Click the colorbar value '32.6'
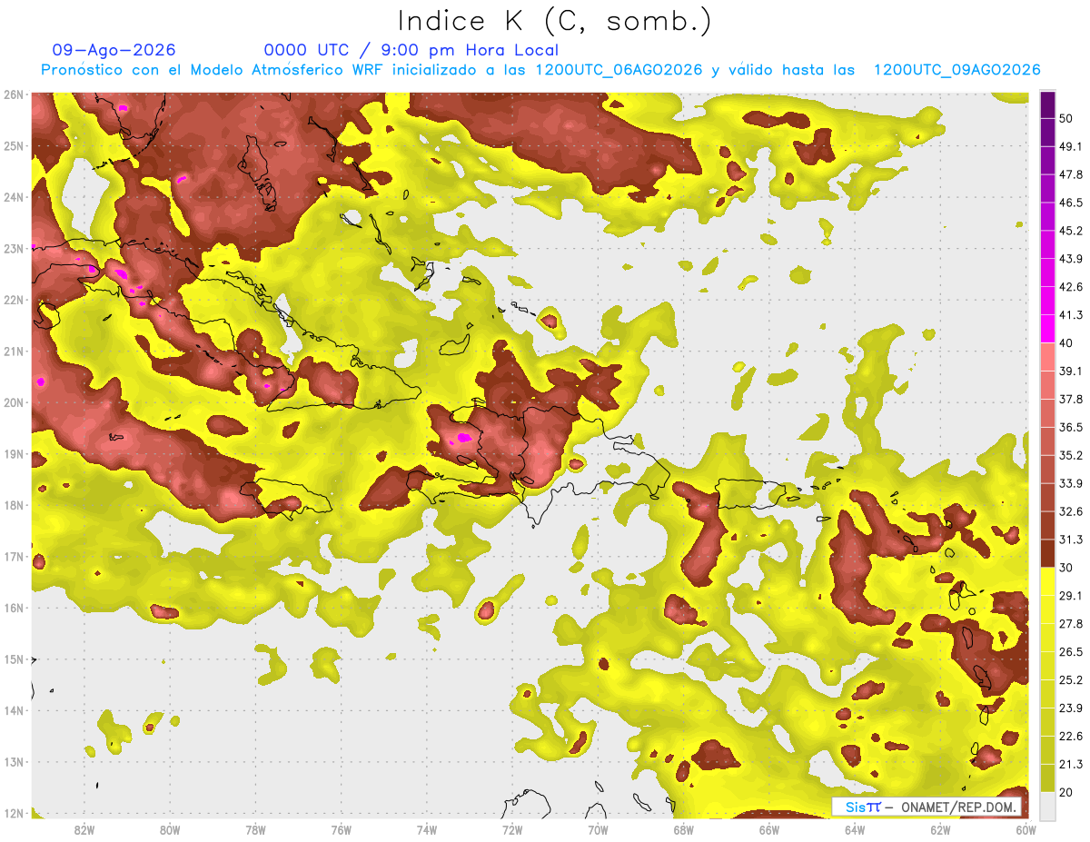The height and width of the screenshot is (842, 1090). (1072, 511)
